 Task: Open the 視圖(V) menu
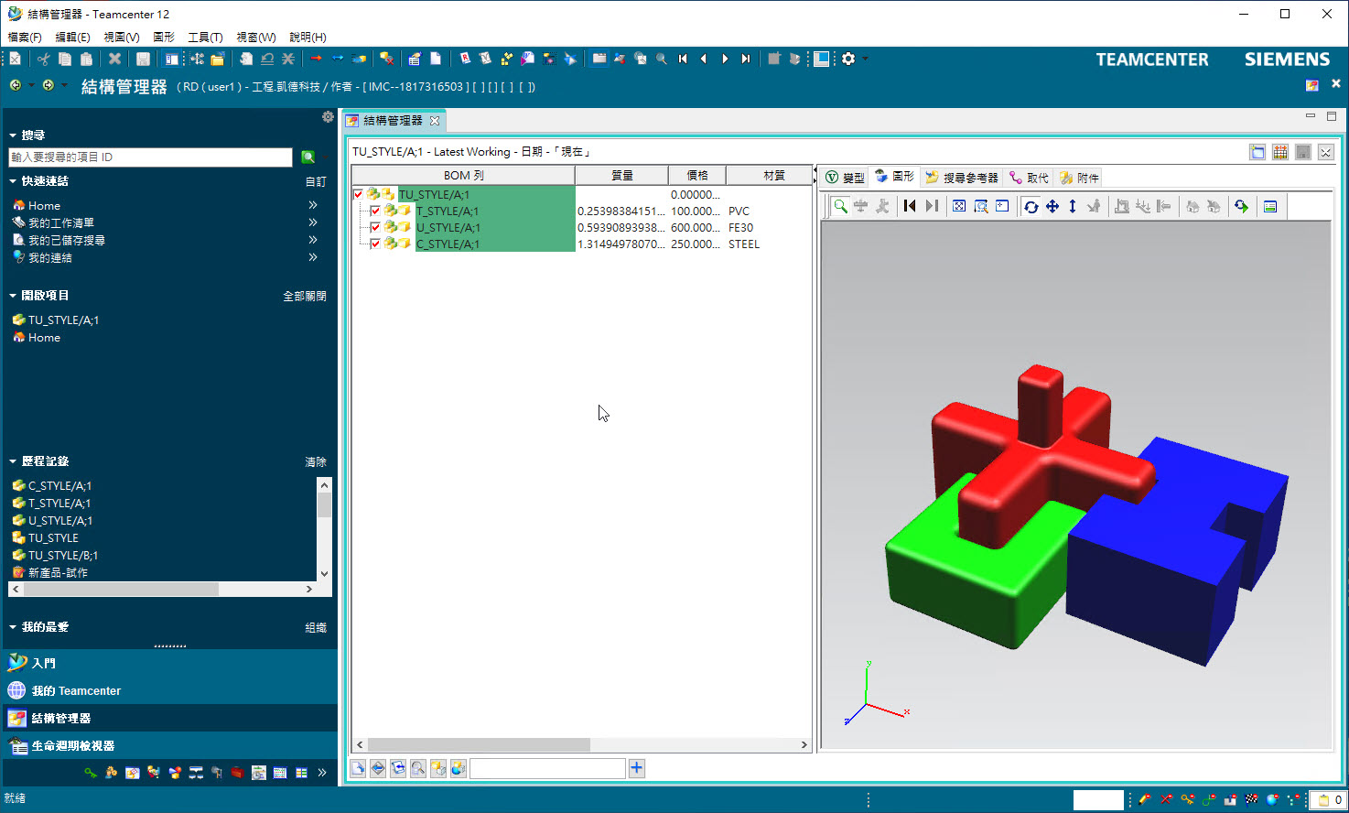[122, 37]
